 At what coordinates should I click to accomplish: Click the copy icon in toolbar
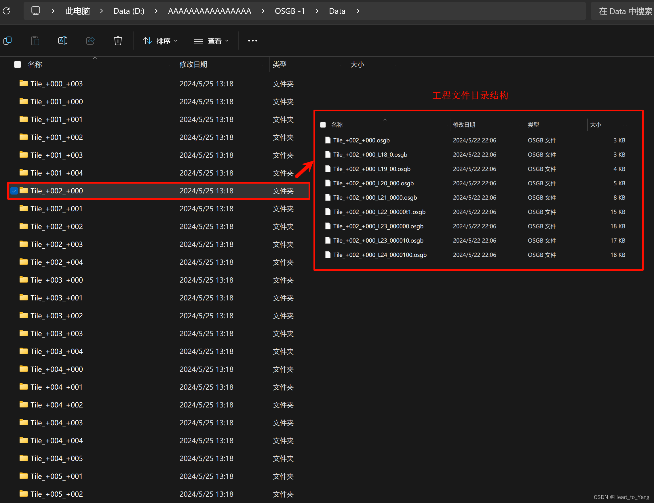point(7,40)
